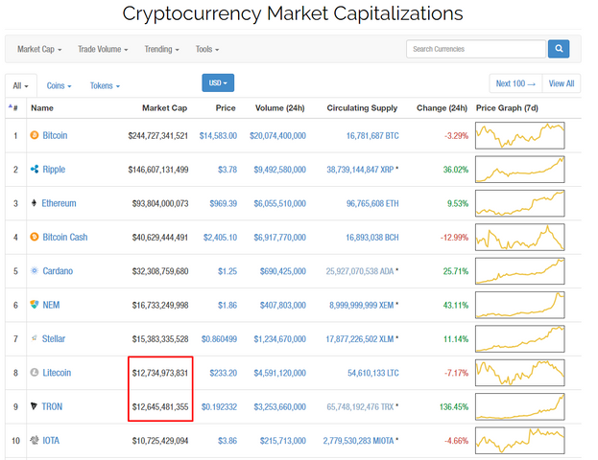The height and width of the screenshot is (460, 598).
Task: Click the Litecoin grey logo icon
Action: tap(35, 373)
